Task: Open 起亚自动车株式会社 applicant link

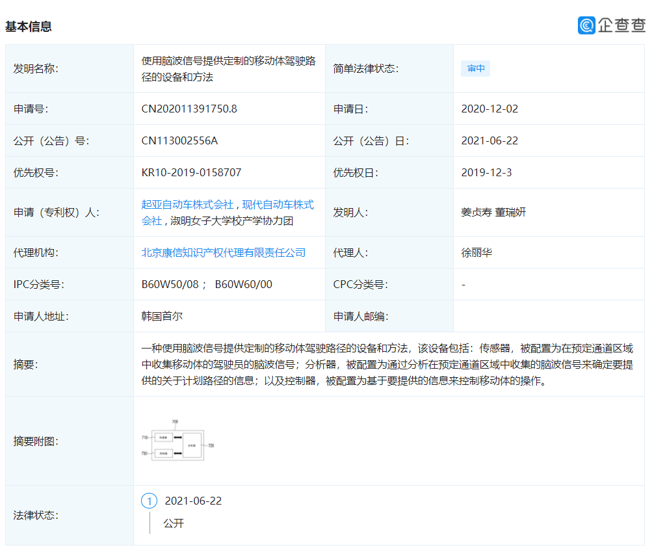Action: [187, 205]
